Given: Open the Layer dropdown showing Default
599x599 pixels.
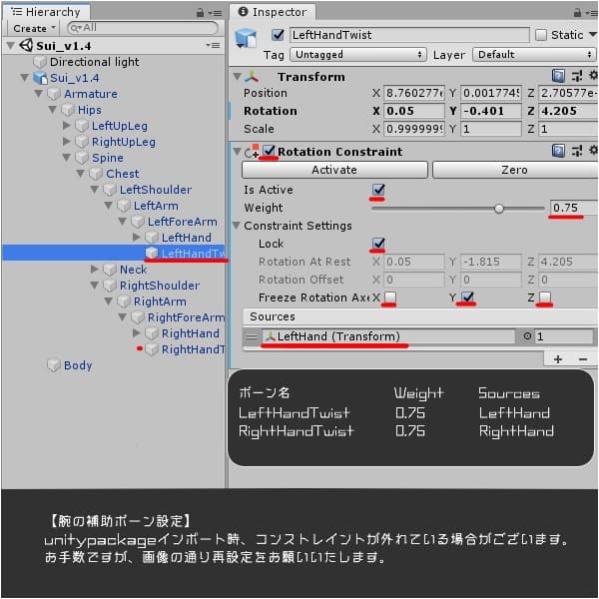Looking at the screenshot, I should point(534,55).
